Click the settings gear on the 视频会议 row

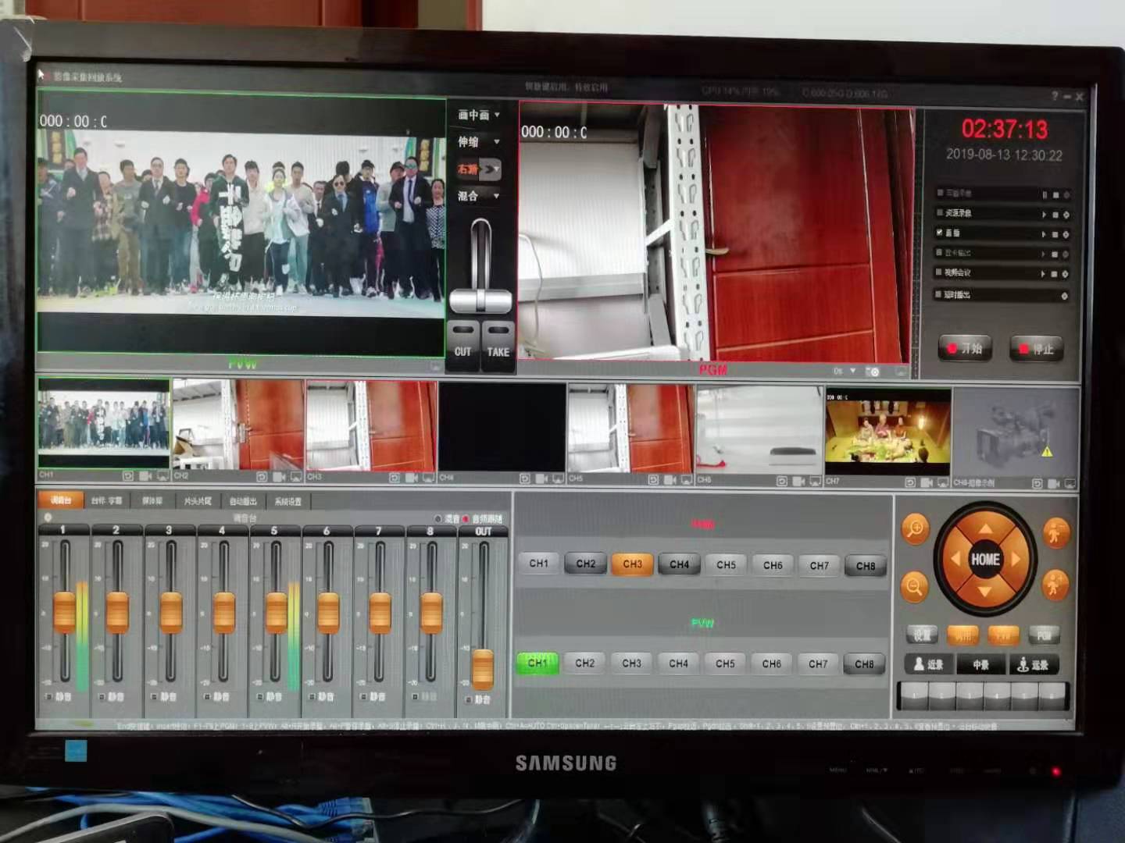[1066, 274]
